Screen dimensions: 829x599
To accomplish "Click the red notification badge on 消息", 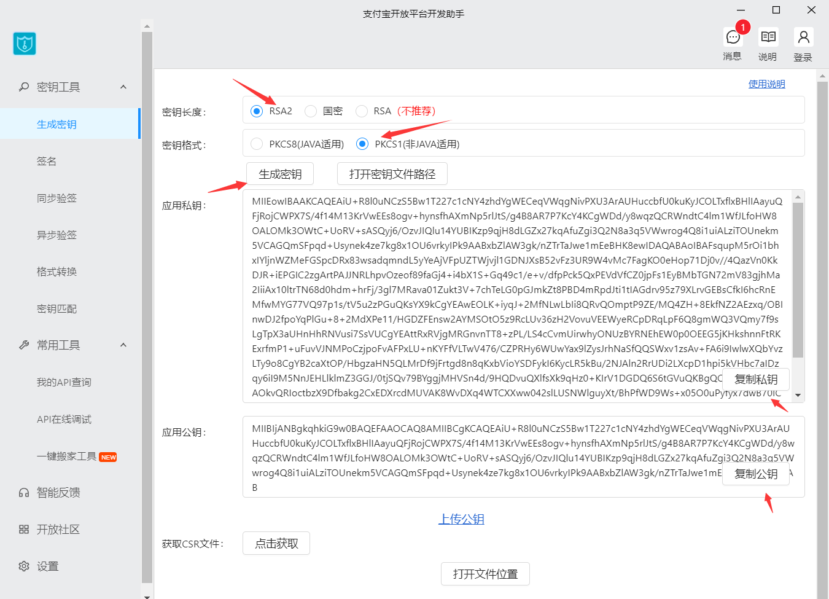I will tap(743, 27).
